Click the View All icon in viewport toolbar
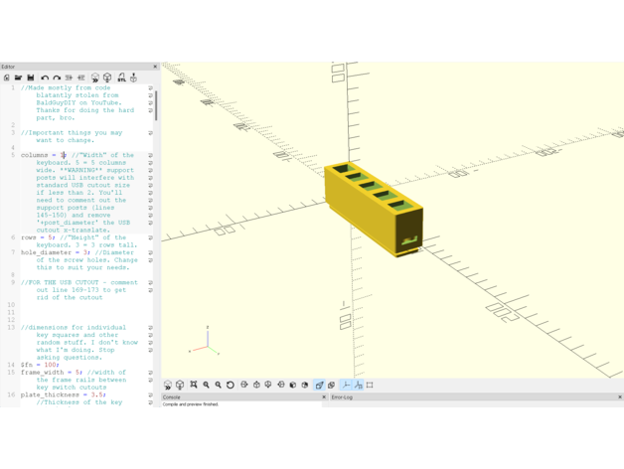Screen dimensions: 624x469 194,385
